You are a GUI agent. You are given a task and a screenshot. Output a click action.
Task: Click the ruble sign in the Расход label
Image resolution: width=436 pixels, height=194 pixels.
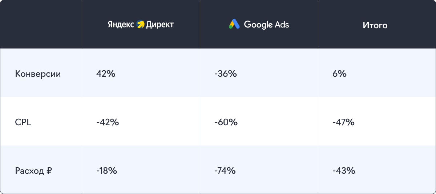(x=49, y=171)
